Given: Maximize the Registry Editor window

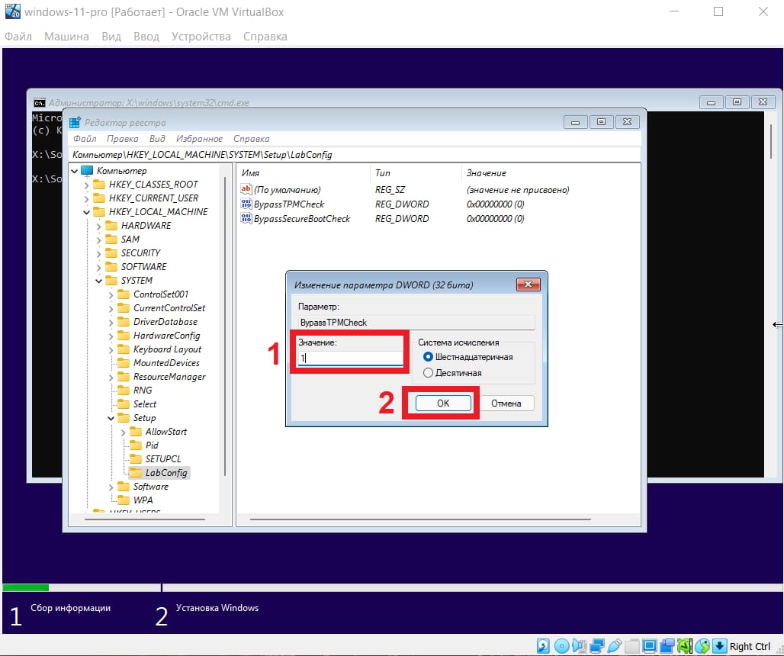Looking at the screenshot, I should pos(601,122).
